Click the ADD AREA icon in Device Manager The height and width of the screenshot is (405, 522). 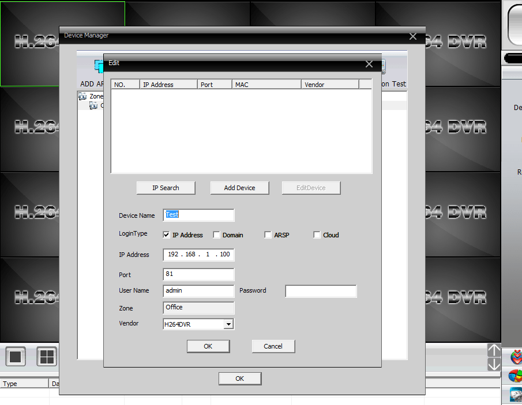pyautogui.click(x=99, y=66)
